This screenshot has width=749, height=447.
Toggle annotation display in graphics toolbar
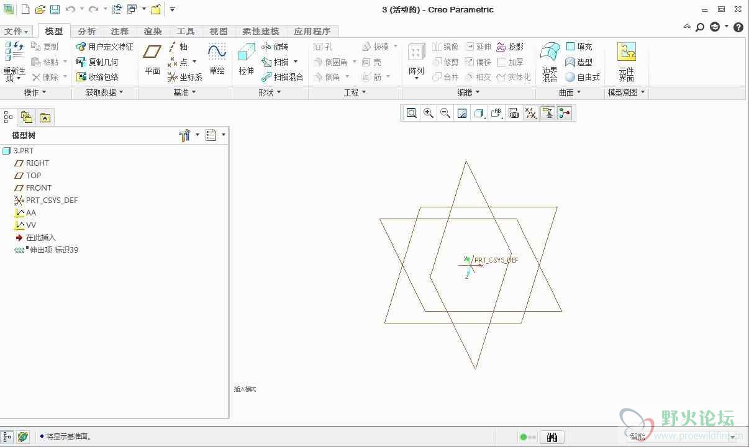548,113
